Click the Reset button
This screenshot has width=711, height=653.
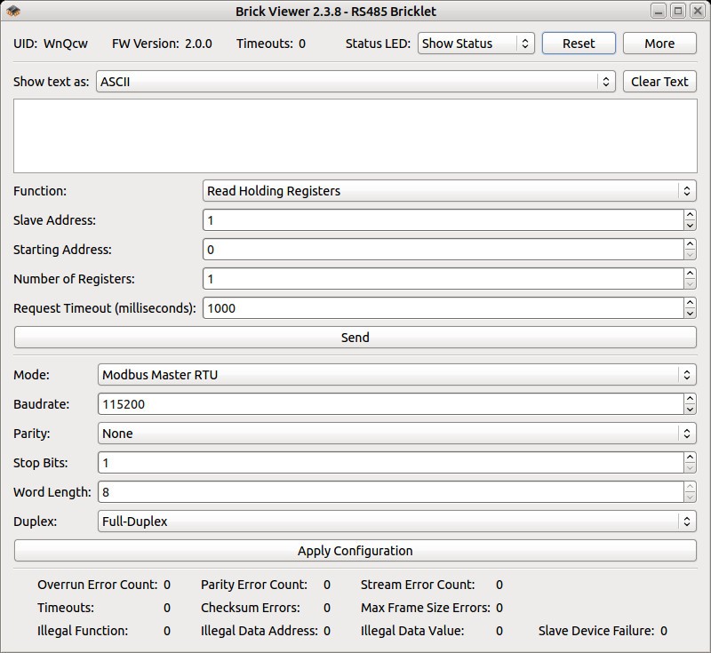point(579,44)
